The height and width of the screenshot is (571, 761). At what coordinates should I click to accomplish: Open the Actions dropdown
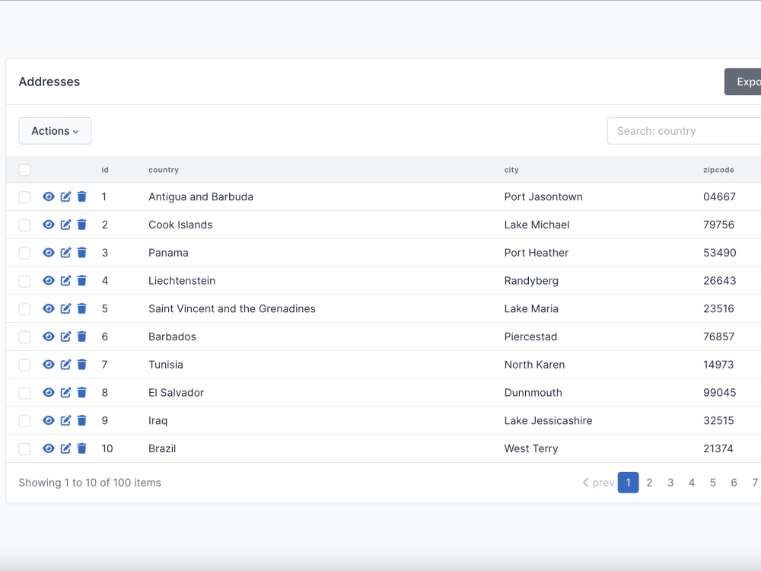55,131
